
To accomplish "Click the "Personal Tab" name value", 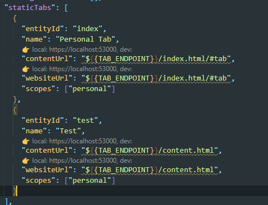I will tap(85, 39).
